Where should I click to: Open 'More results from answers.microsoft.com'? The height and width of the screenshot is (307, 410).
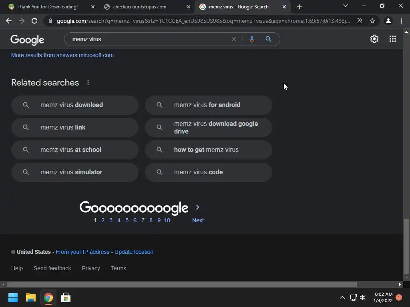coord(62,55)
